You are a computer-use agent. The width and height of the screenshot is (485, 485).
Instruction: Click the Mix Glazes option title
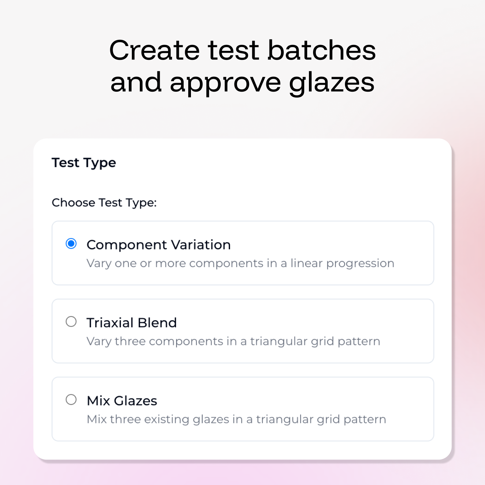pyautogui.click(x=122, y=401)
